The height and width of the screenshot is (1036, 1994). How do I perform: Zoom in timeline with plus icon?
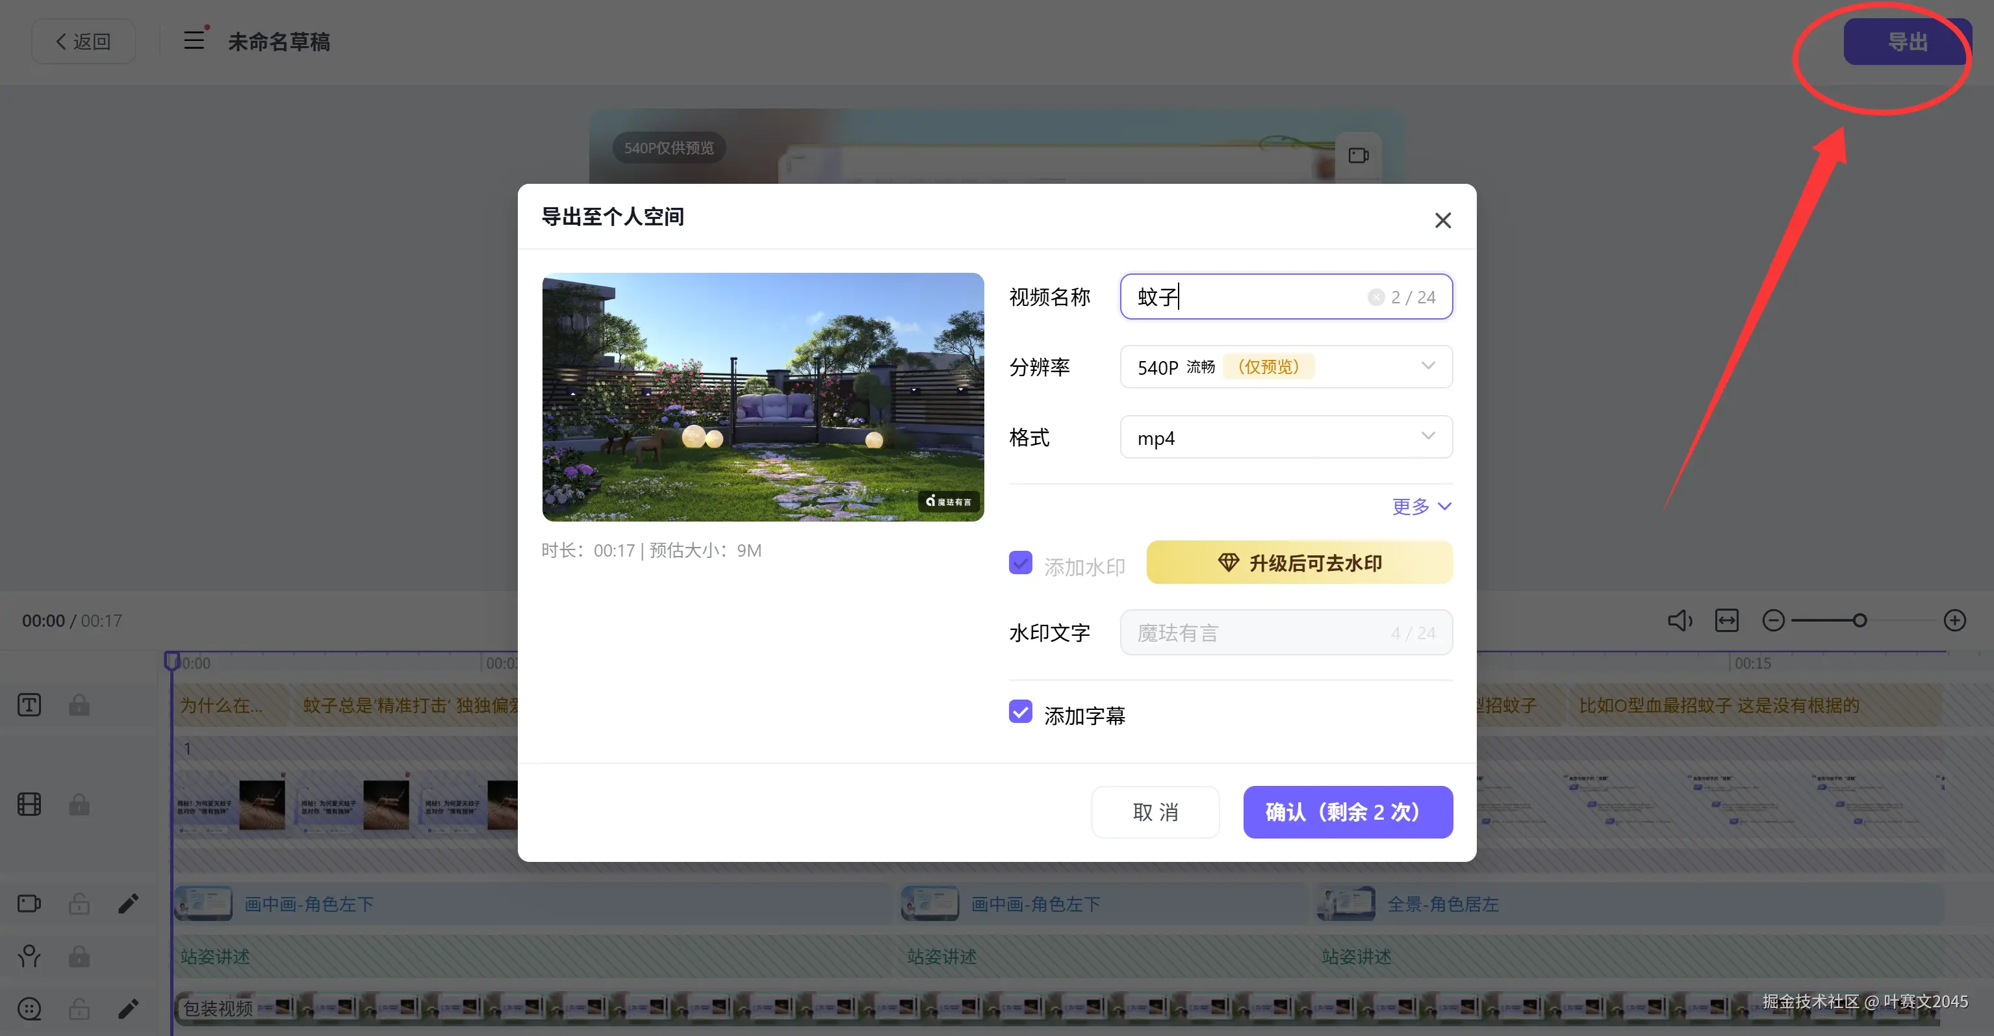tap(1954, 620)
